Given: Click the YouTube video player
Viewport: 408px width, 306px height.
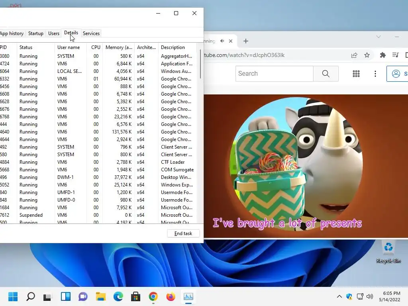Looking at the screenshot, I should [306, 166].
